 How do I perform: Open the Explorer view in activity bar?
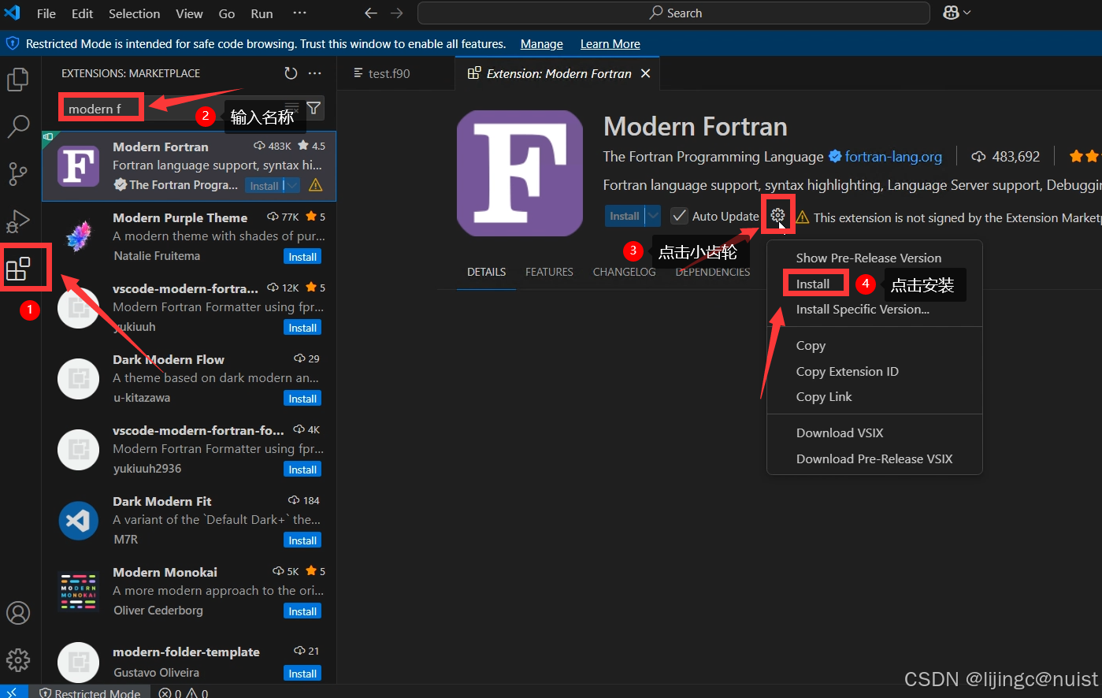18,80
